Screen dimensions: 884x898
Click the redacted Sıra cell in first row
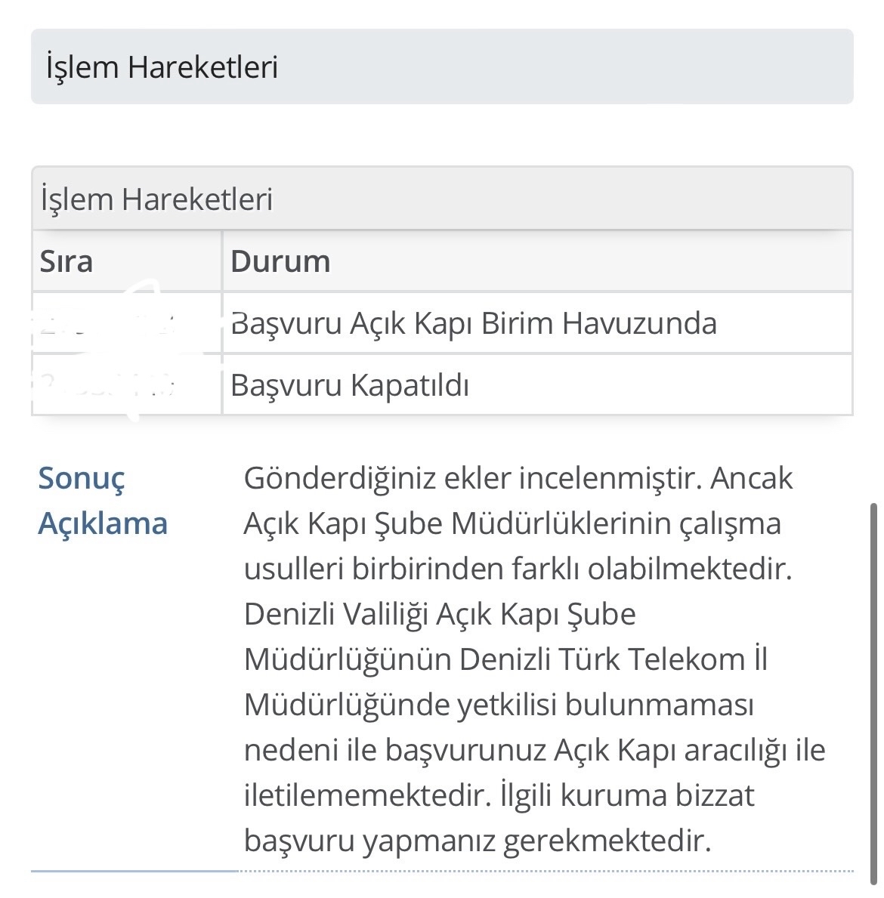[127, 323]
